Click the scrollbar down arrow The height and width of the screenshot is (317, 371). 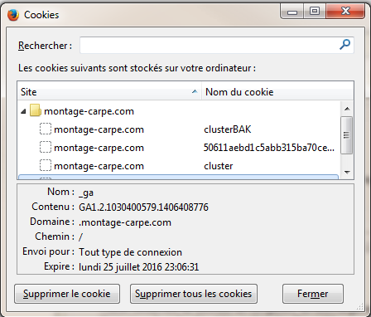click(347, 173)
